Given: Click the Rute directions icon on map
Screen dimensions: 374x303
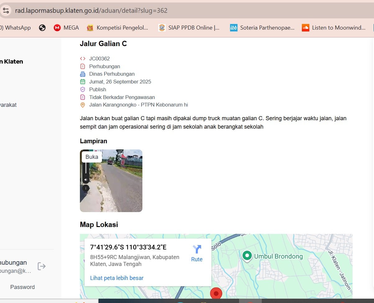Looking at the screenshot, I should (x=197, y=249).
